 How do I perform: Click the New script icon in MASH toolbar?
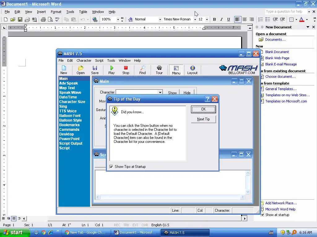tap(64, 70)
